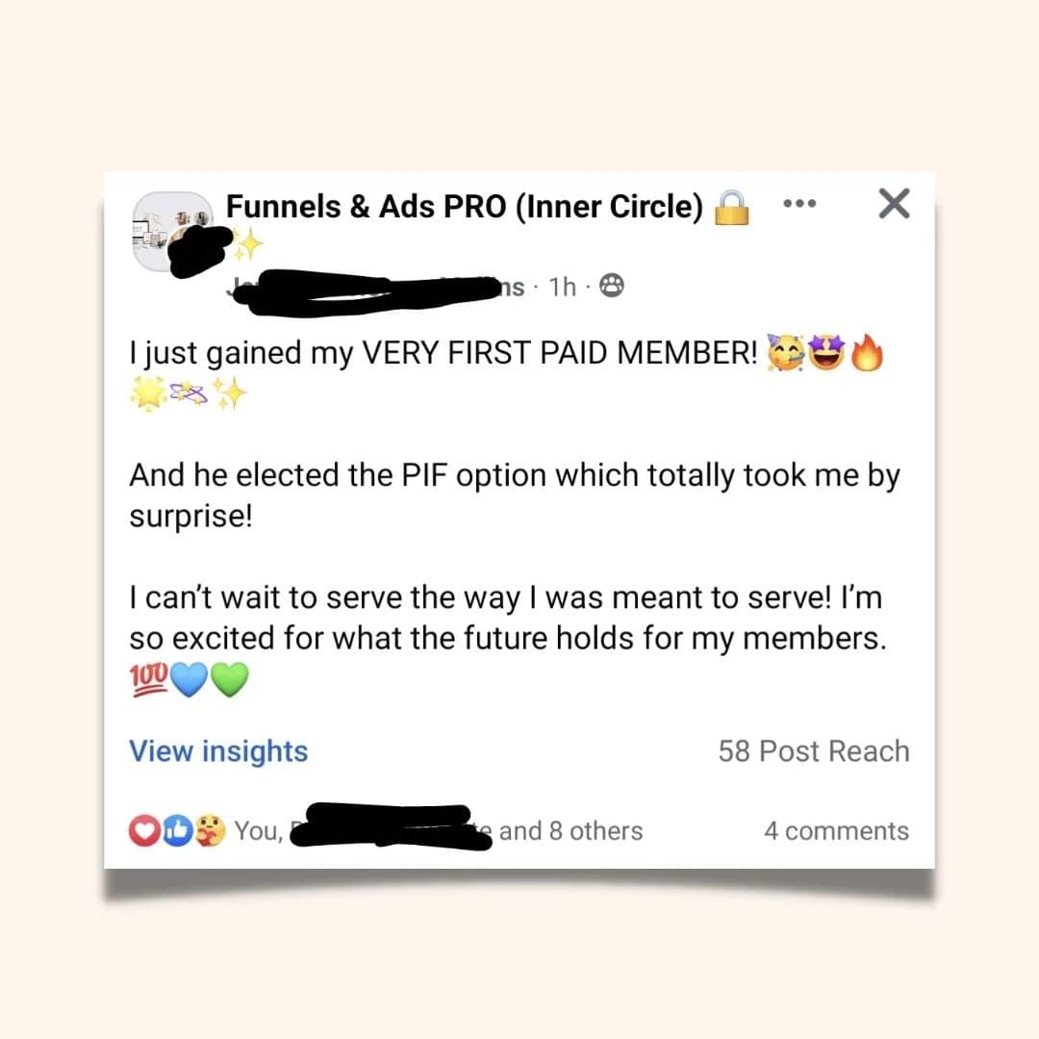Click the 58 Post Reach text
This screenshot has height=1039, width=1039.
coord(813,751)
